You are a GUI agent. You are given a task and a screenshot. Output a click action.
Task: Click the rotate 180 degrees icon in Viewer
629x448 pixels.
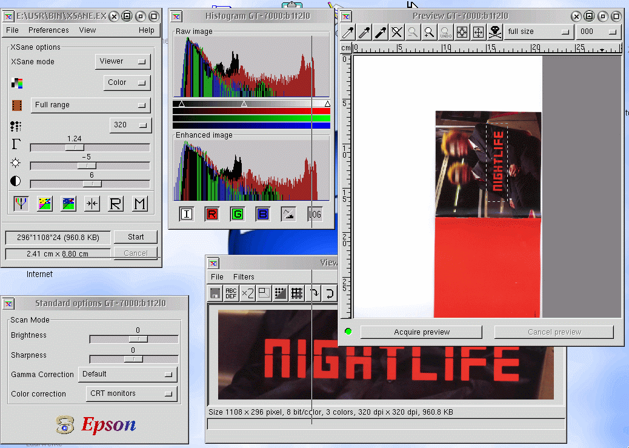point(330,293)
